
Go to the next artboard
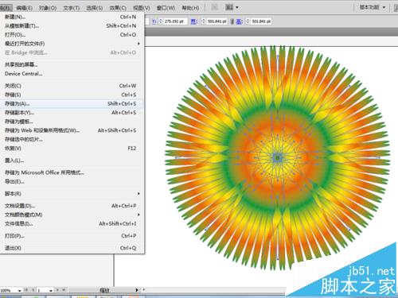pyautogui.click(x=57, y=290)
